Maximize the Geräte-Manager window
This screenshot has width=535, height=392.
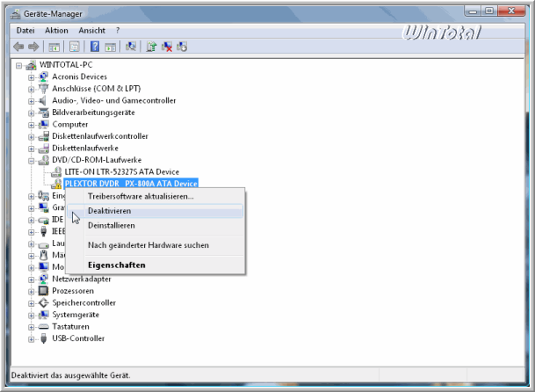489,11
